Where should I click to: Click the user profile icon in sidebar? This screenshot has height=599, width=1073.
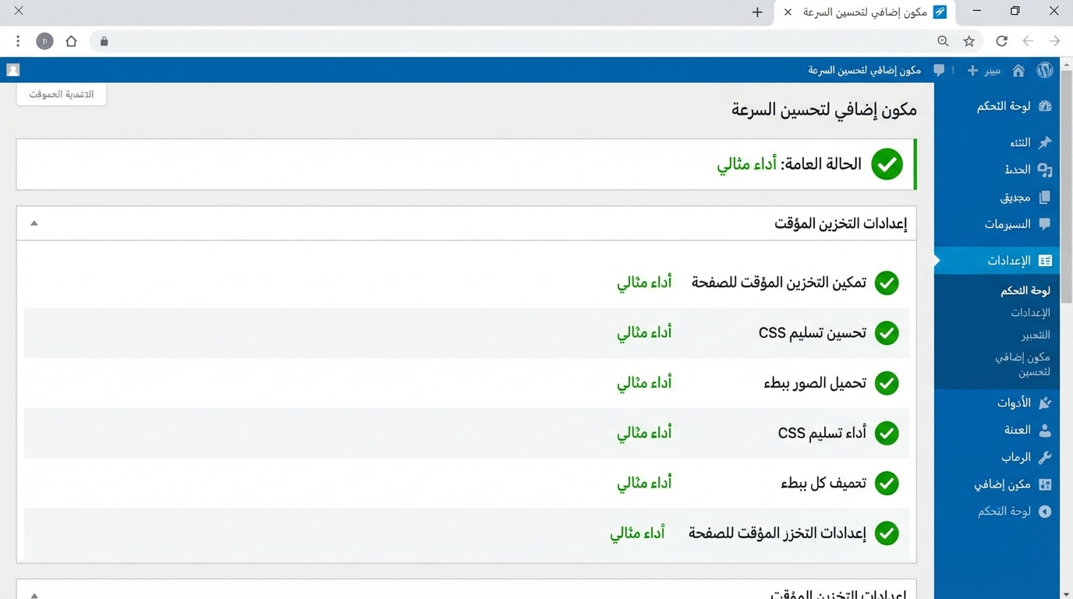(1044, 430)
